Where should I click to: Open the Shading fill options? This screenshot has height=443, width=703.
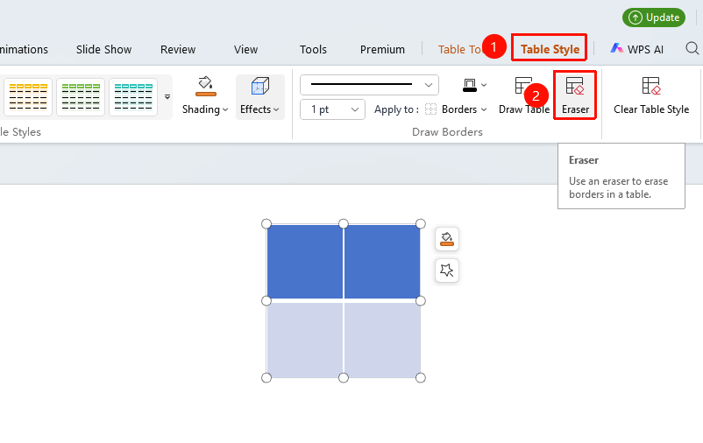(205, 95)
